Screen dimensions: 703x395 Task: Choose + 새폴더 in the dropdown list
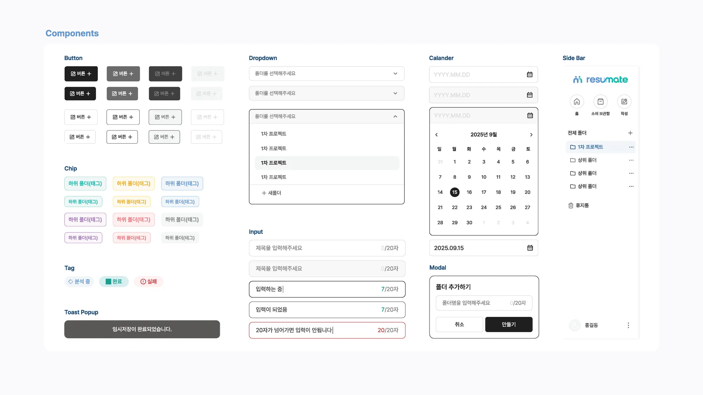tap(272, 193)
